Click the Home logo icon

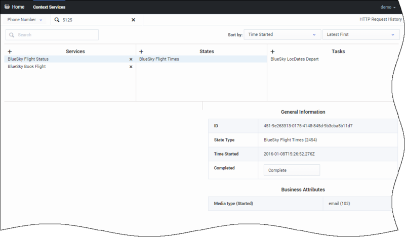tap(7, 7)
